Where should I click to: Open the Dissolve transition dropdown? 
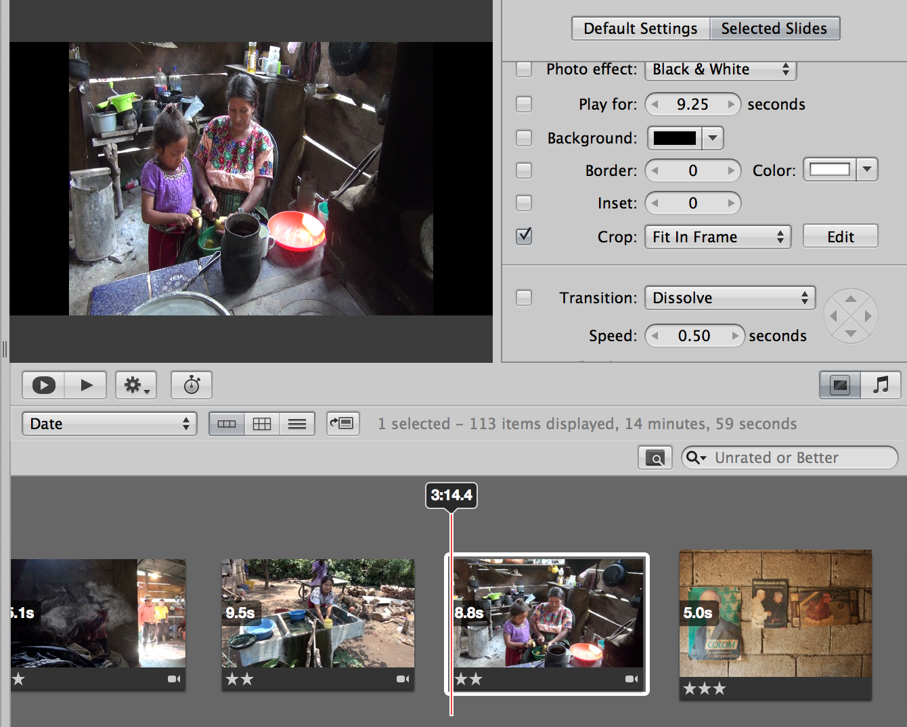point(730,298)
